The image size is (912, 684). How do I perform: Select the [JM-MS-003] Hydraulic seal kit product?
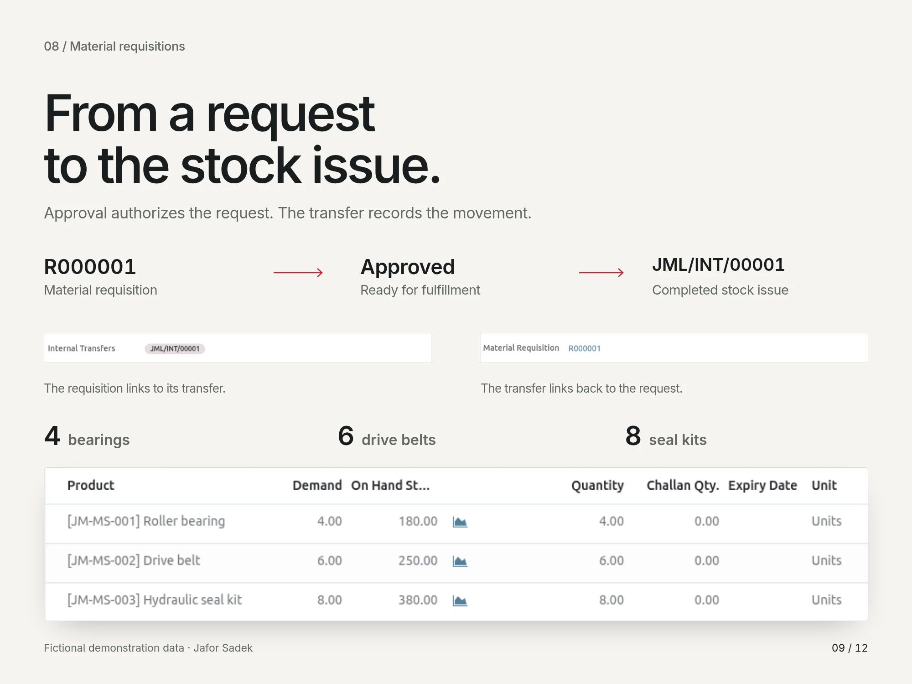[x=155, y=600]
